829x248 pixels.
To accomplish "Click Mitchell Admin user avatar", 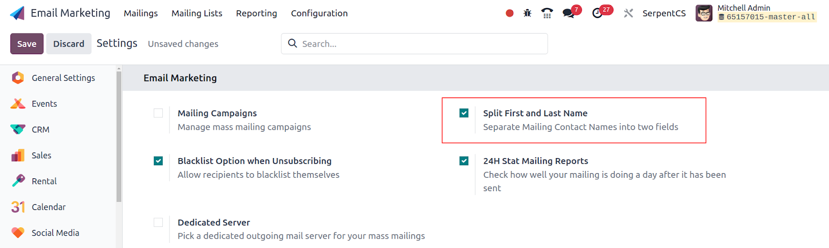I will click(x=704, y=13).
